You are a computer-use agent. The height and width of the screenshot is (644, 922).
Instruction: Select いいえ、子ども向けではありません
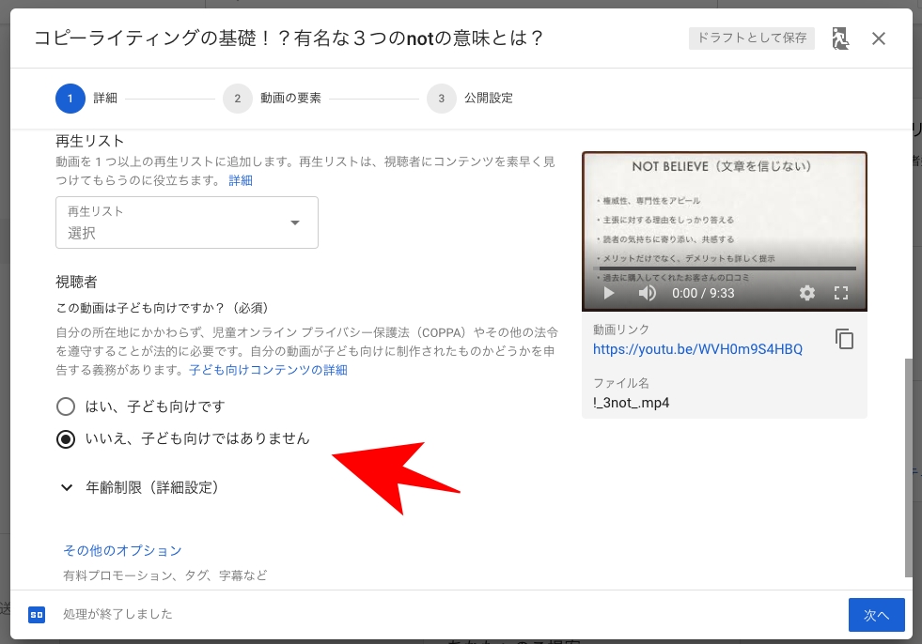(66, 437)
